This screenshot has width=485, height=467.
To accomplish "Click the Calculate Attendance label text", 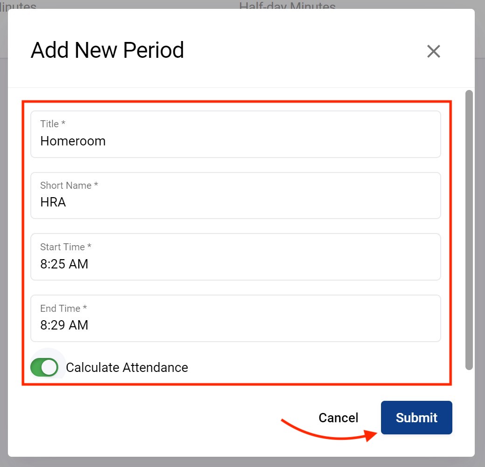I will pyautogui.click(x=127, y=367).
